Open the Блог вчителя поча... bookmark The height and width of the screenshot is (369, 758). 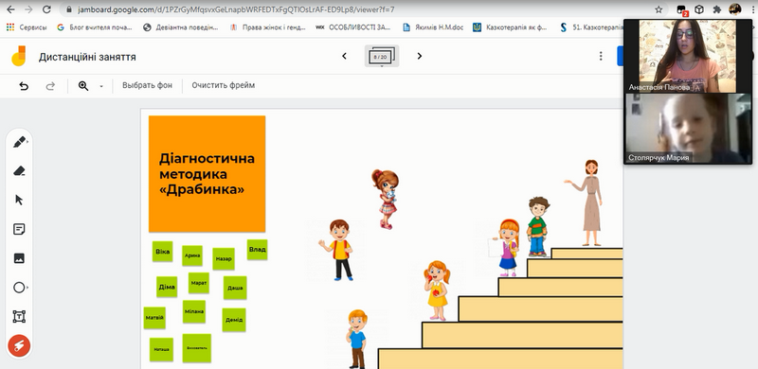click(x=95, y=27)
